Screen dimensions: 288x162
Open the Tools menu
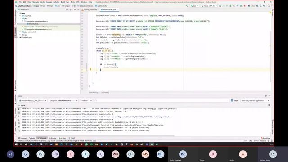coord(73,2)
